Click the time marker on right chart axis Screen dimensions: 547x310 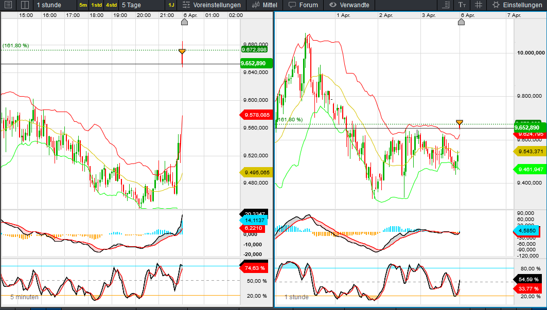(x=461, y=22)
